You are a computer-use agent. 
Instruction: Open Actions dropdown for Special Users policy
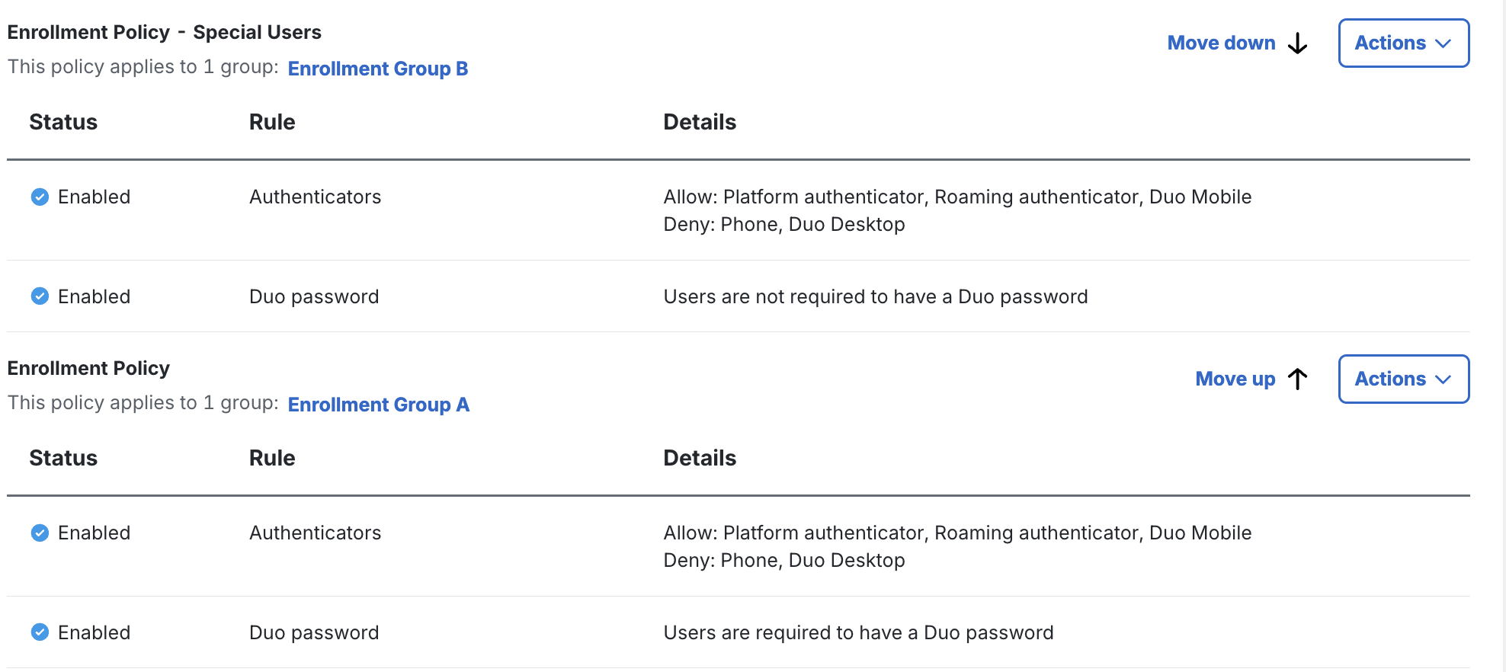[1403, 43]
